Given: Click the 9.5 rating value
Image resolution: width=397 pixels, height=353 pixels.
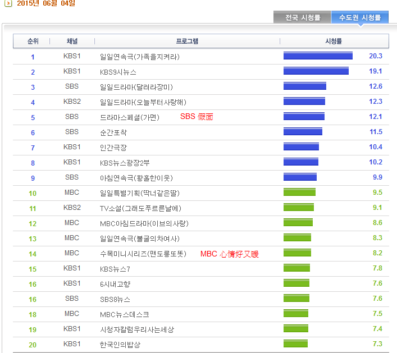Looking at the screenshot, I should tap(377, 192).
